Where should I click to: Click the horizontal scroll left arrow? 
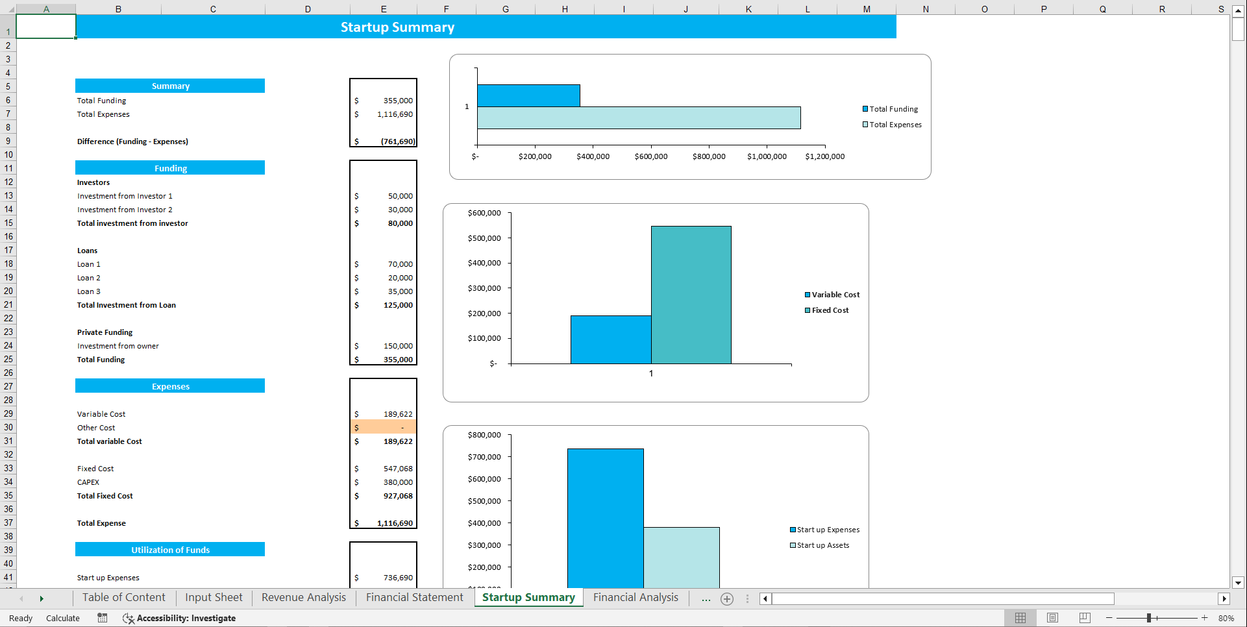765,598
